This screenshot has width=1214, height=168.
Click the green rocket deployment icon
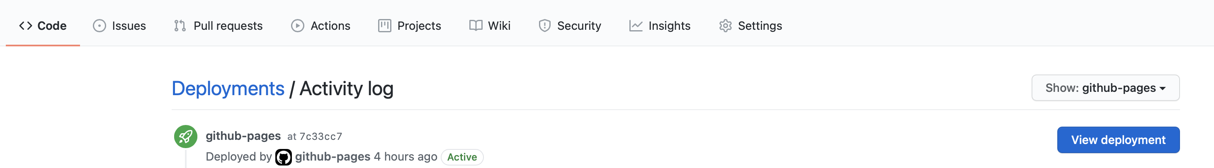point(186,137)
